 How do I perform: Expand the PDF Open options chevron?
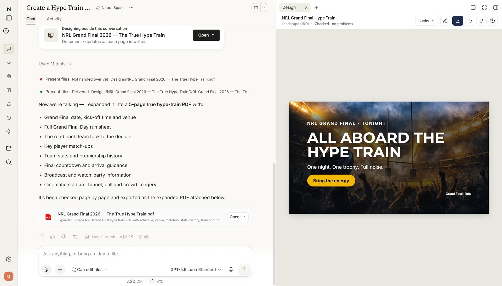pyautogui.click(x=245, y=217)
